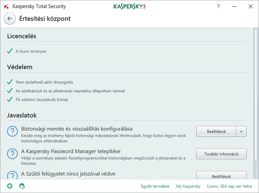Click the Védelem section heading
The image size is (259, 193).
20,67
